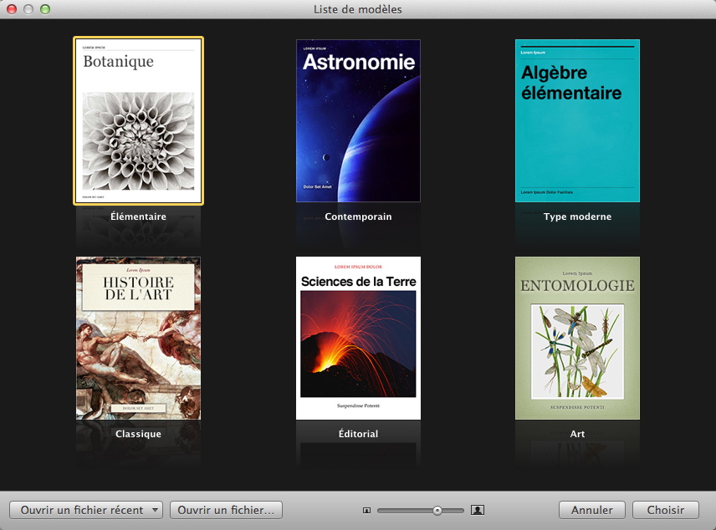The height and width of the screenshot is (530, 716).
Task: Choose the Algèbre élémentaire template cover
Action: pyautogui.click(x=577, y=121)
